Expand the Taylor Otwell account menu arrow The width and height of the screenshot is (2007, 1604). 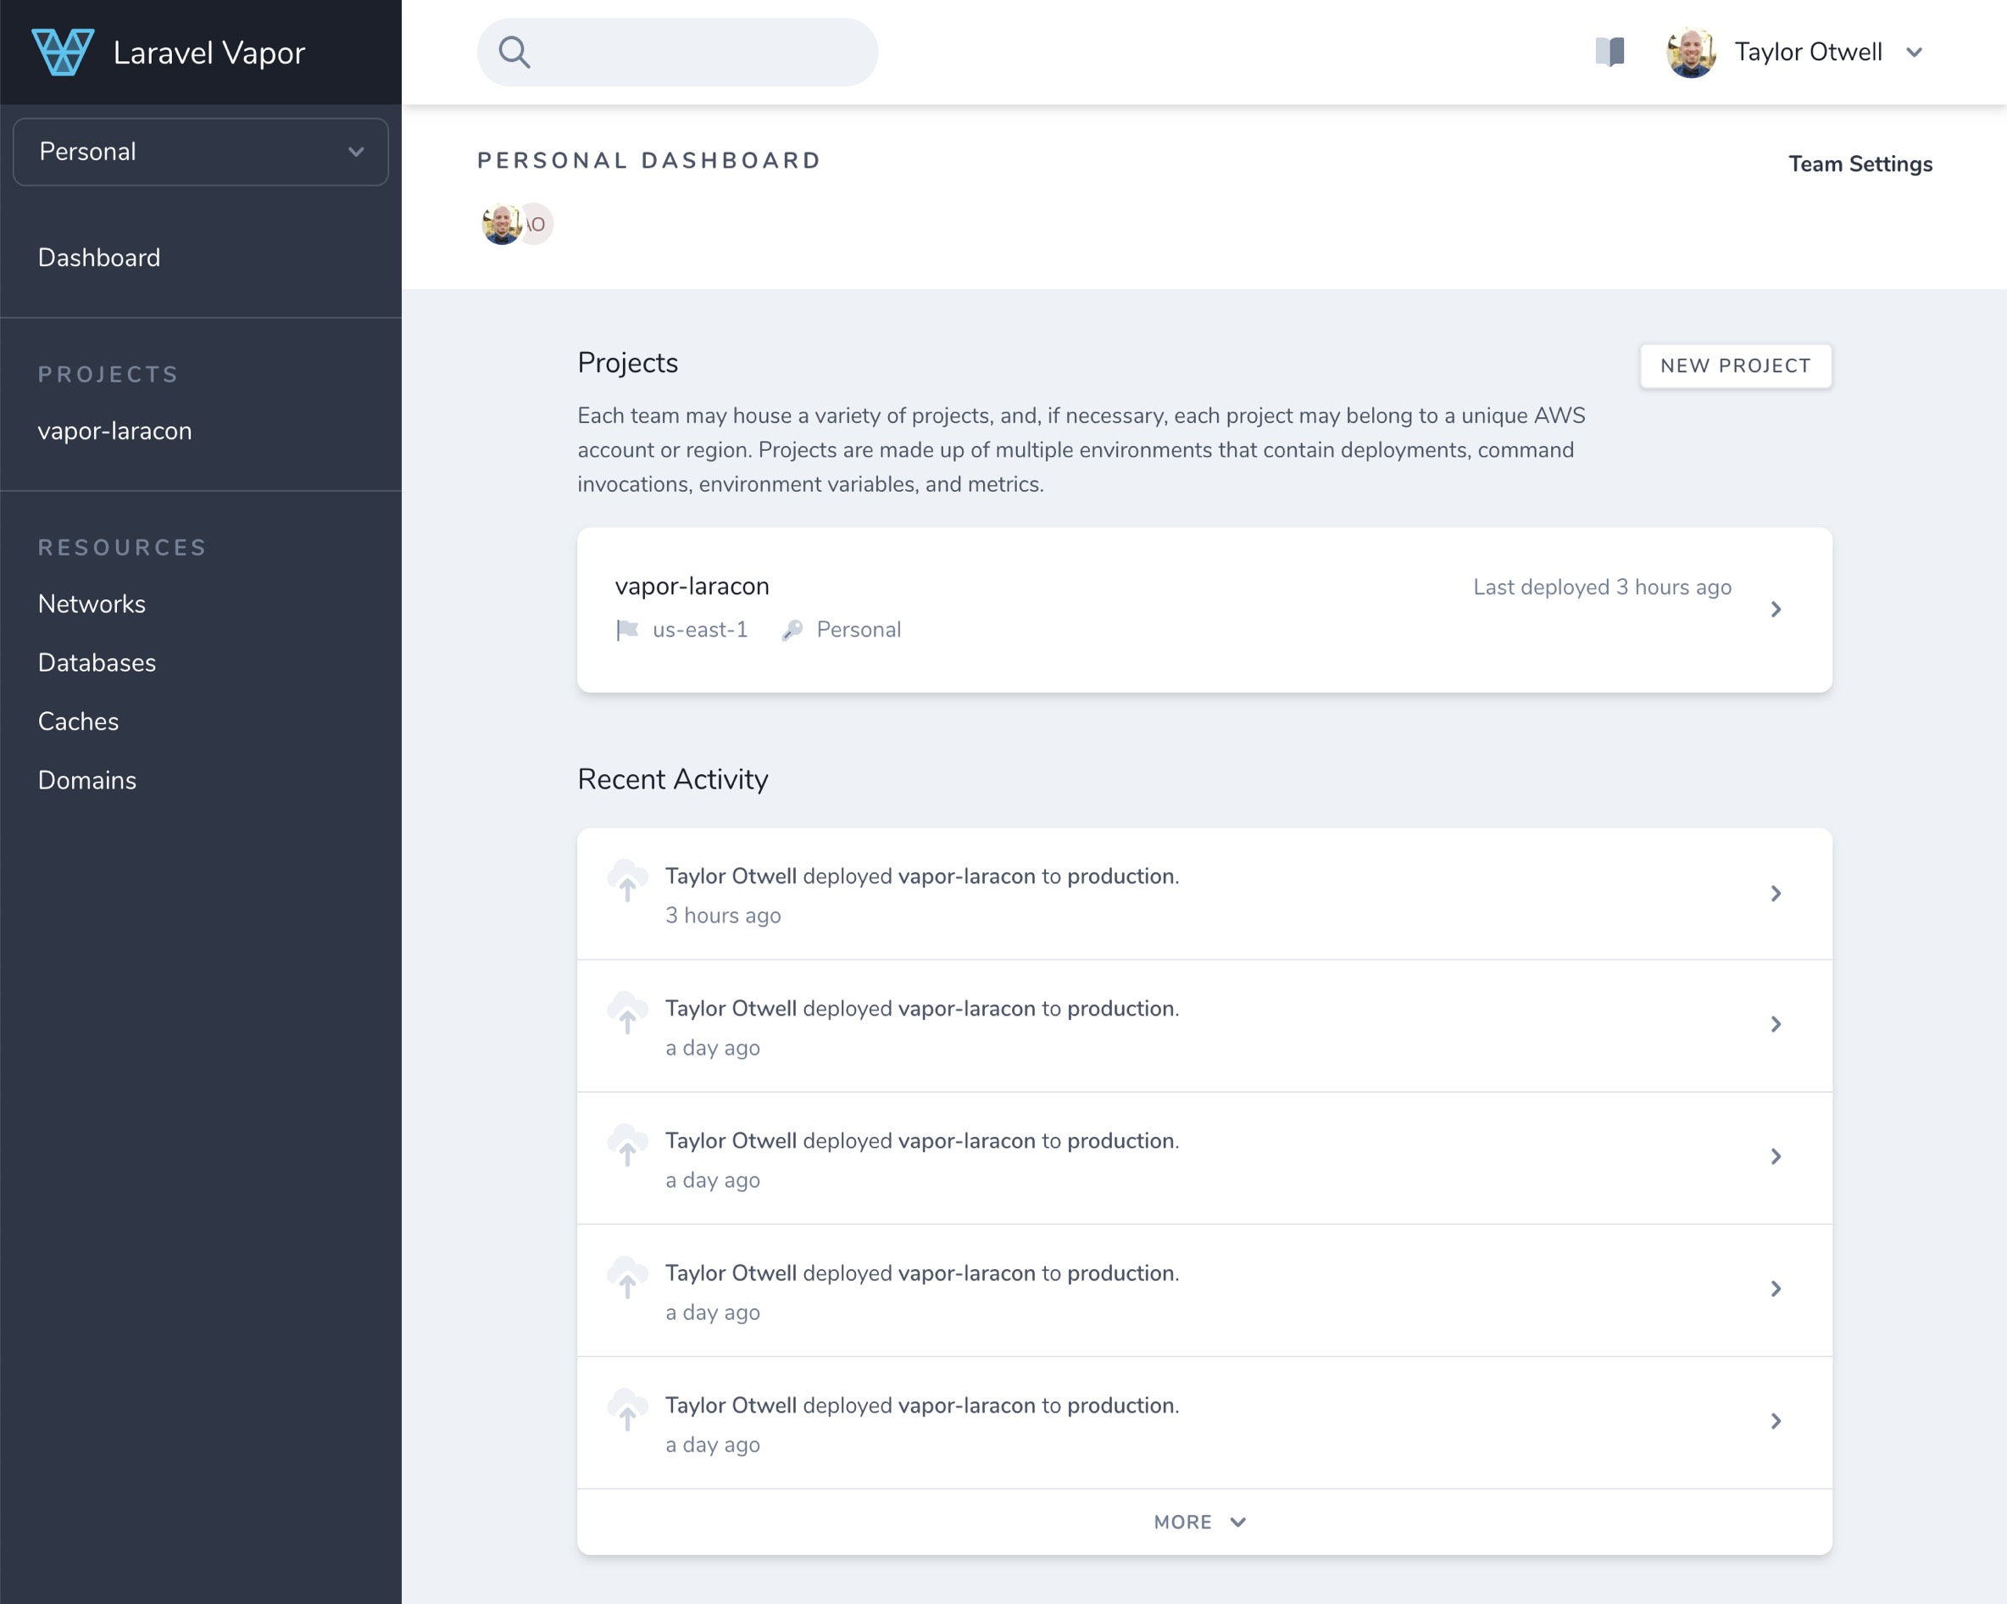(x=1915, y=52)
